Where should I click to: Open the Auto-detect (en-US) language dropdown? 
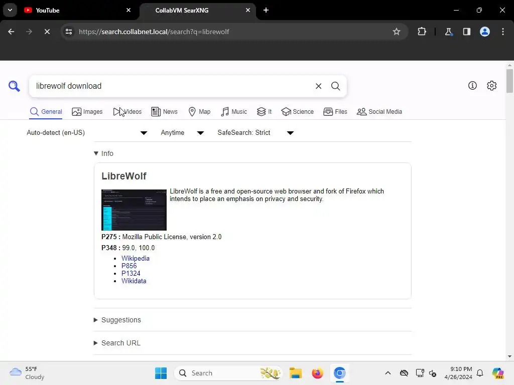click(x=87, y=132)
